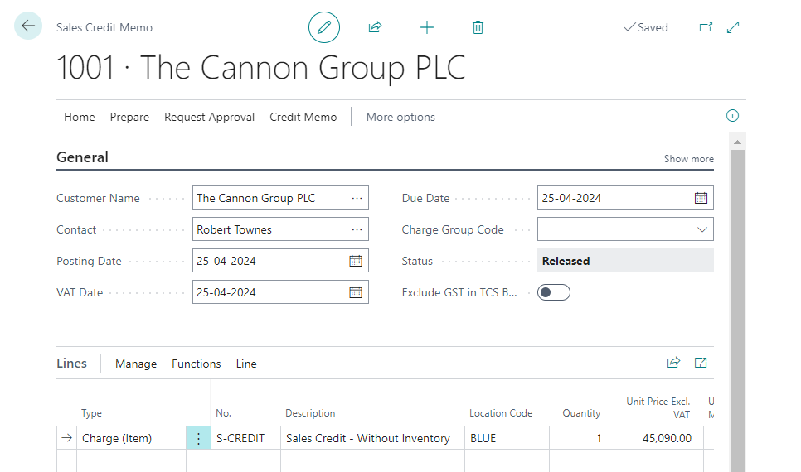Open the Request Approval menu
801x472 pixels.
point(209,117)
